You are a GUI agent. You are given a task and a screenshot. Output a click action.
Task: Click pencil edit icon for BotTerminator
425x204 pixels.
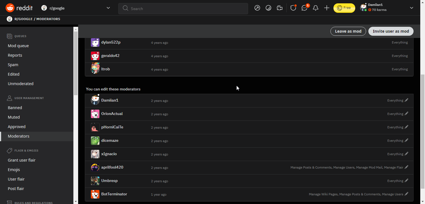tap(406, 194)
